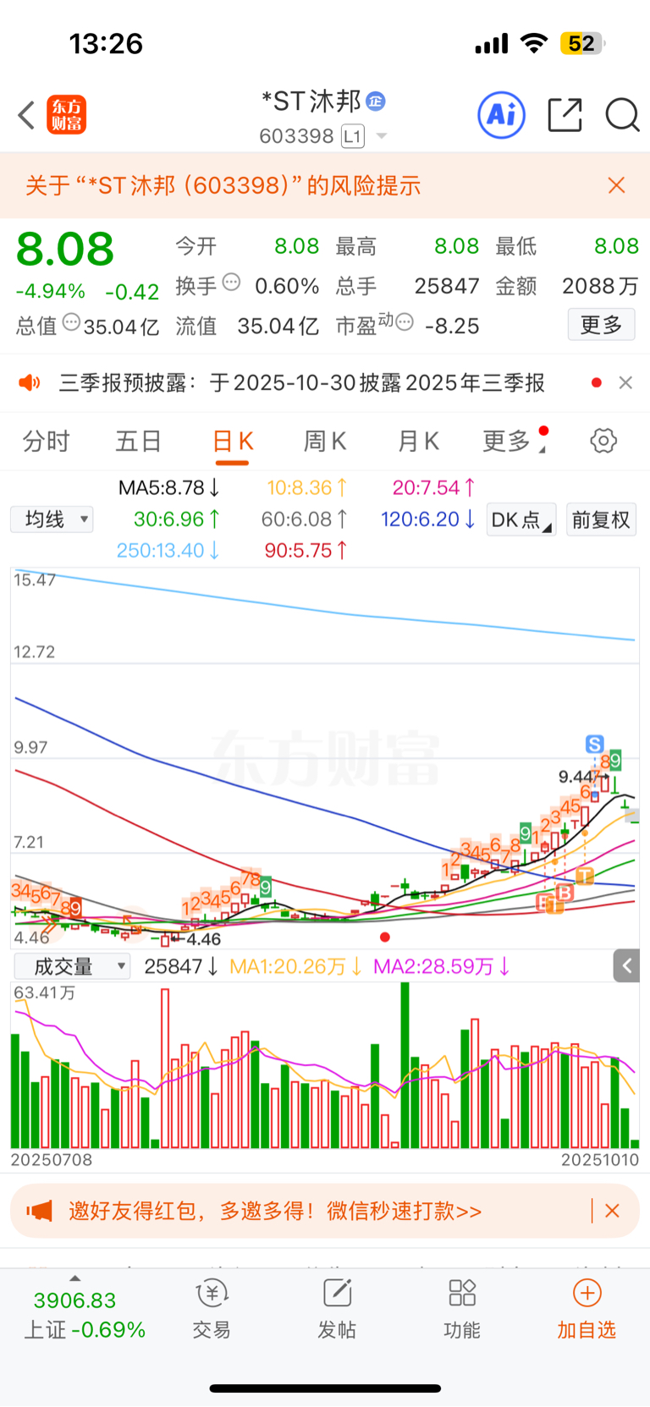This screenshot has width=650, height=1407.
Task: Tap info icon next to 换手
Action: pos(231,283)
